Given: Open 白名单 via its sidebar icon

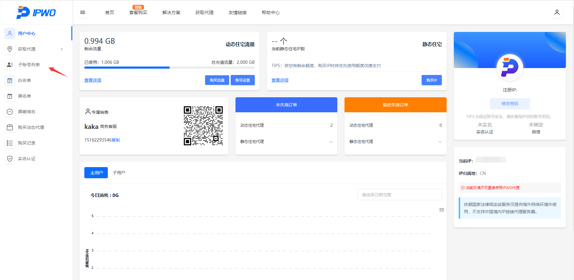Looking at the screenshot, I should [10, 80].
